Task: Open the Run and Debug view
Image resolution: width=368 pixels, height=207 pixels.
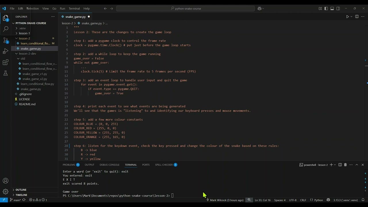Action: click(x=5, y=51)
